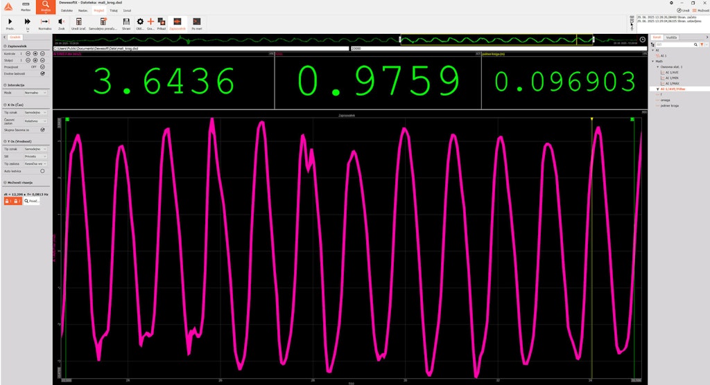Switch to the Tiskaj tab
This screenshot has width=710, height=385.
[114, 11]
